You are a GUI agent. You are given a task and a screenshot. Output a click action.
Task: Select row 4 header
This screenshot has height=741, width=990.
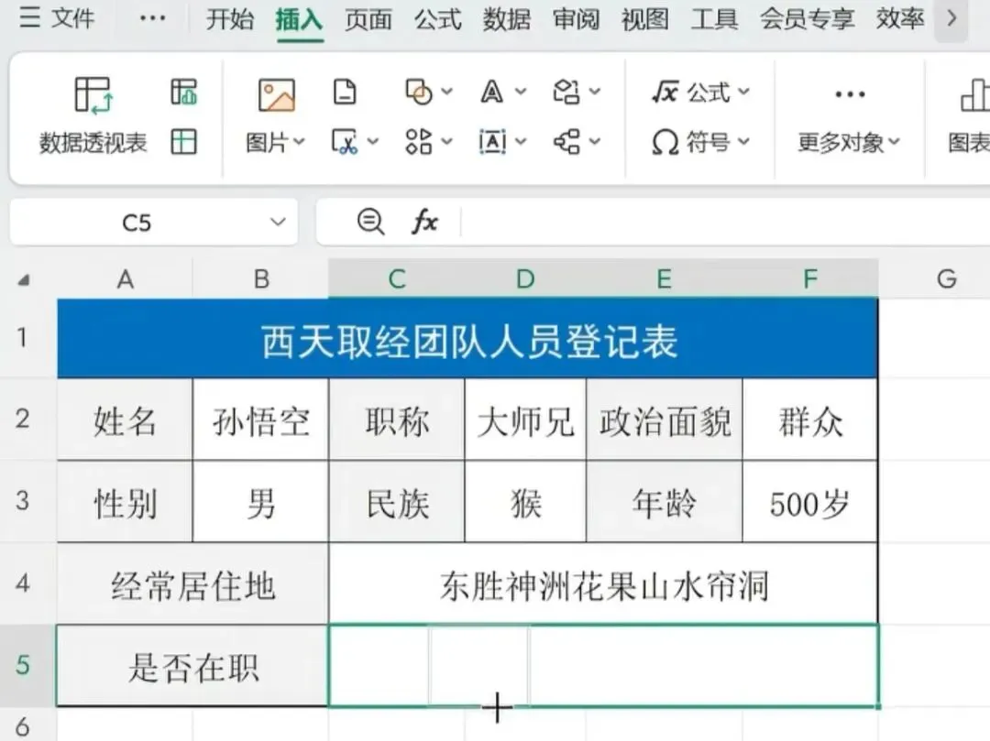(23, 583)
